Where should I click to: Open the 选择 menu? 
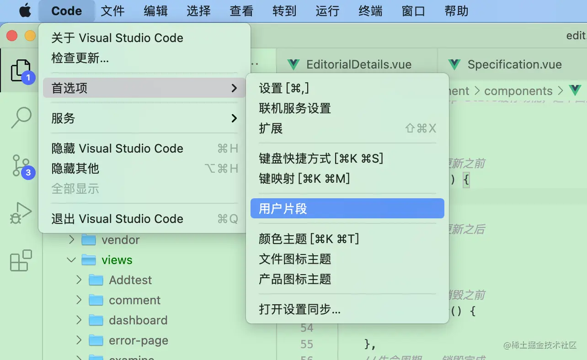[x=198, y=11]
